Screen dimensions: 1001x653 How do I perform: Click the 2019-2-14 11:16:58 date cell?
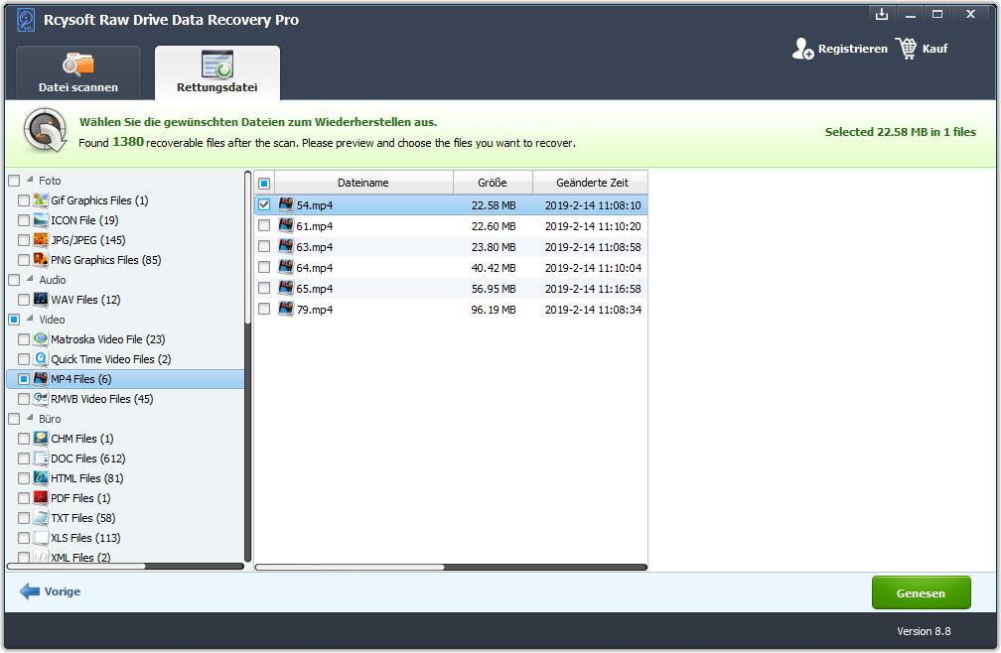click(x=593, y=288)
